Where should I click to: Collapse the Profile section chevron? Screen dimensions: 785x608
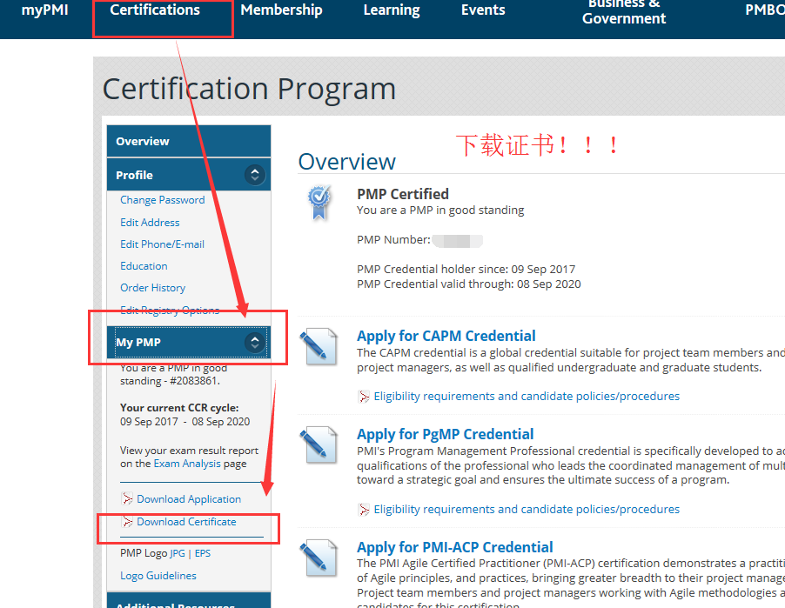pos(254,175)
